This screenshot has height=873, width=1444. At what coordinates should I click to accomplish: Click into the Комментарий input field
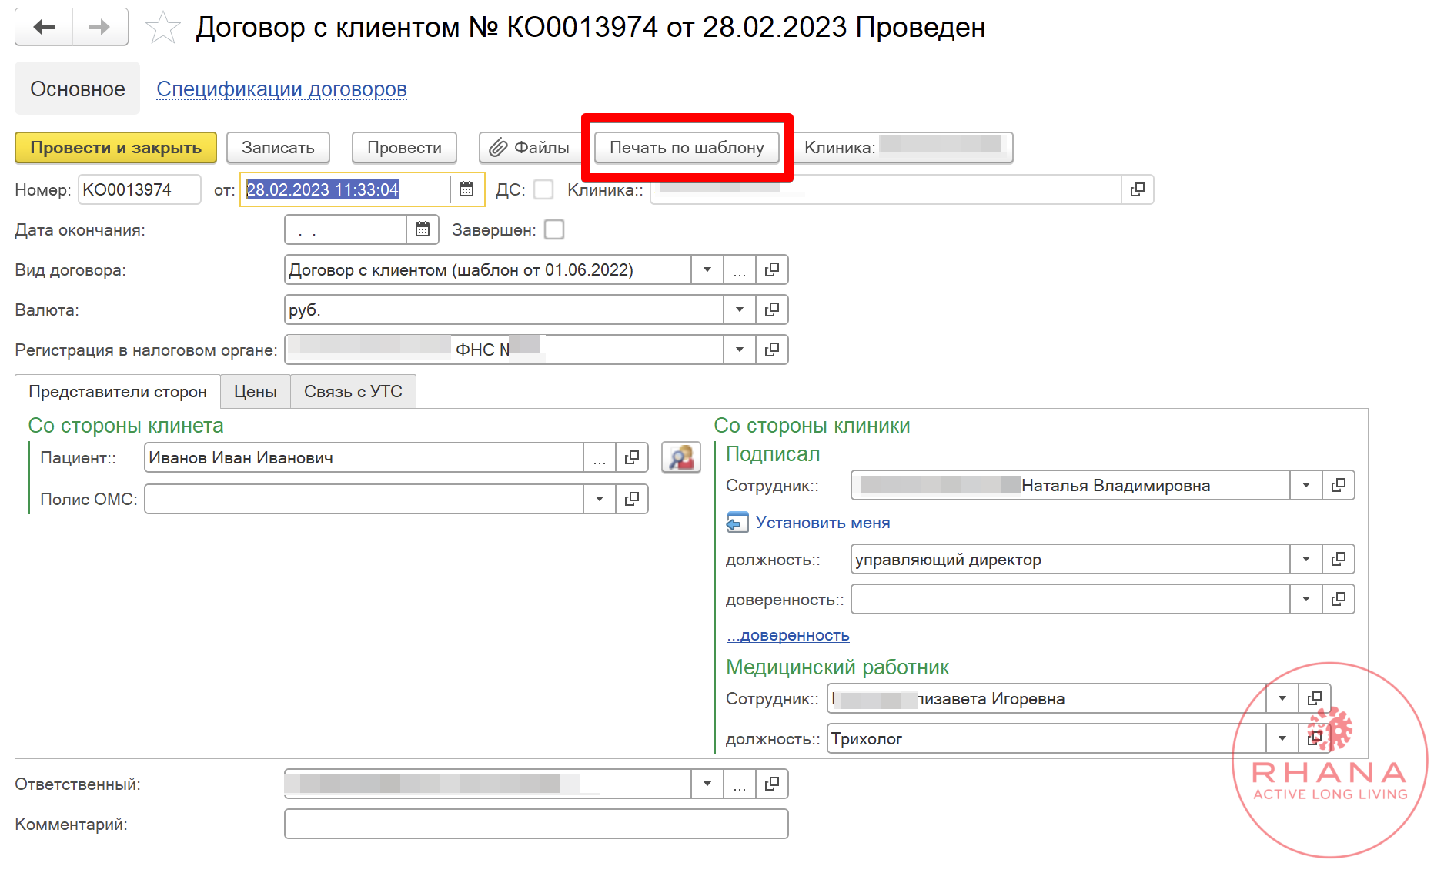coord(536,824)
